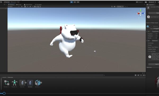Toggle the Project panel lock icon
159x96 pixels.
tap(143, 73)
